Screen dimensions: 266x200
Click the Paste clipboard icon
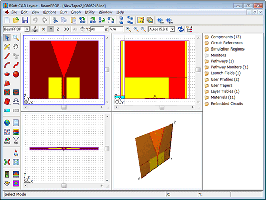click(74, 20)
